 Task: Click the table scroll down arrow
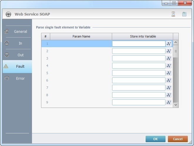(x=176, y=105)
